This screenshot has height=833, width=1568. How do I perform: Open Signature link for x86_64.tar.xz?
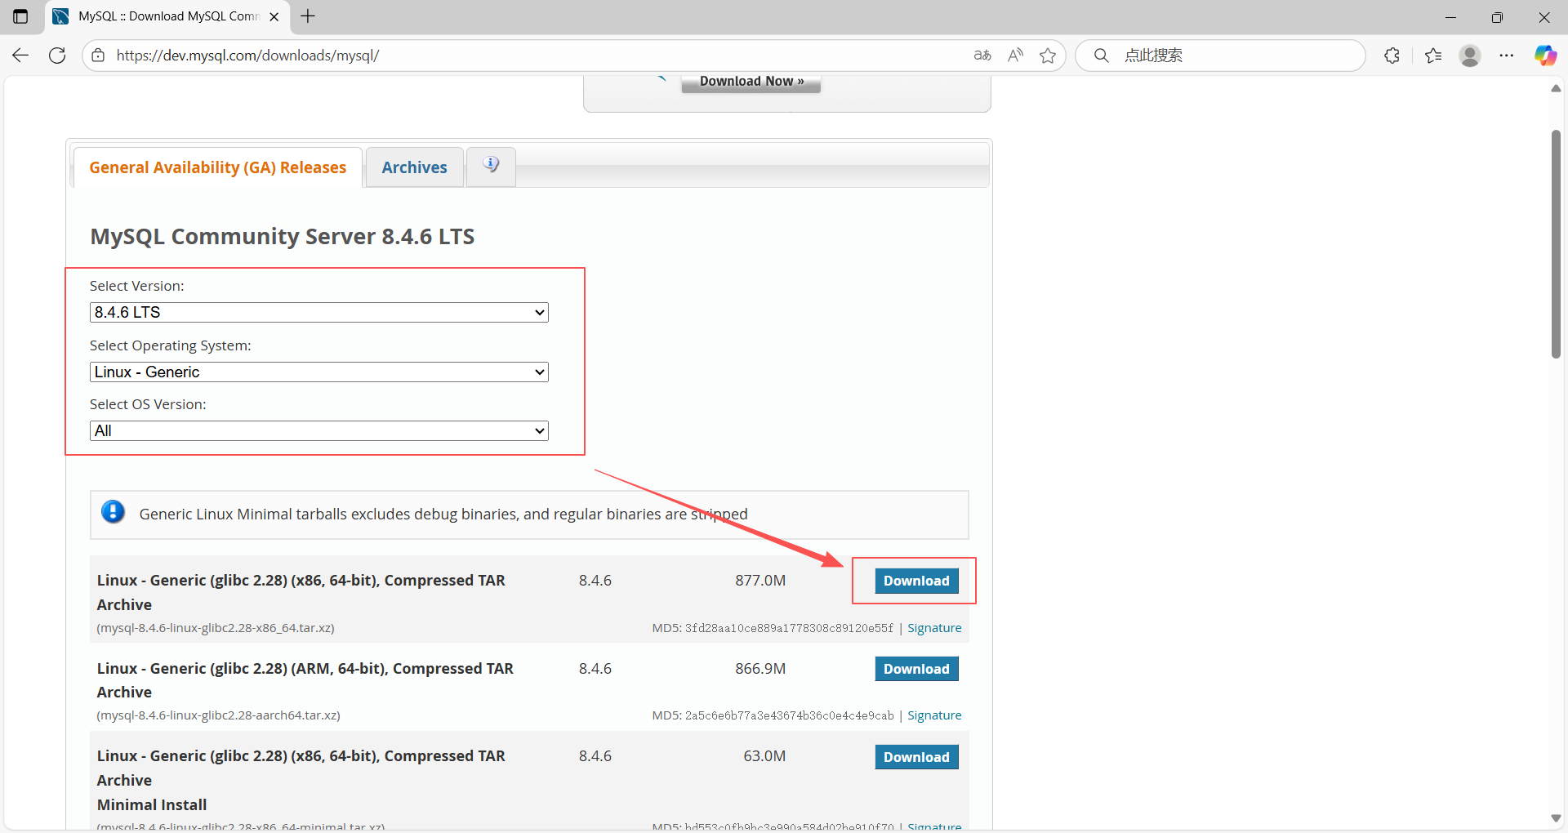[934, 628]
